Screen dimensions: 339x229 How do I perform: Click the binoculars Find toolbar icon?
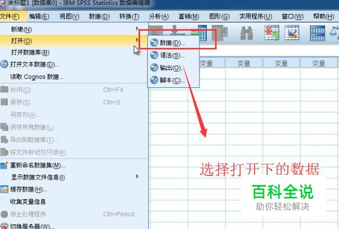246,33
